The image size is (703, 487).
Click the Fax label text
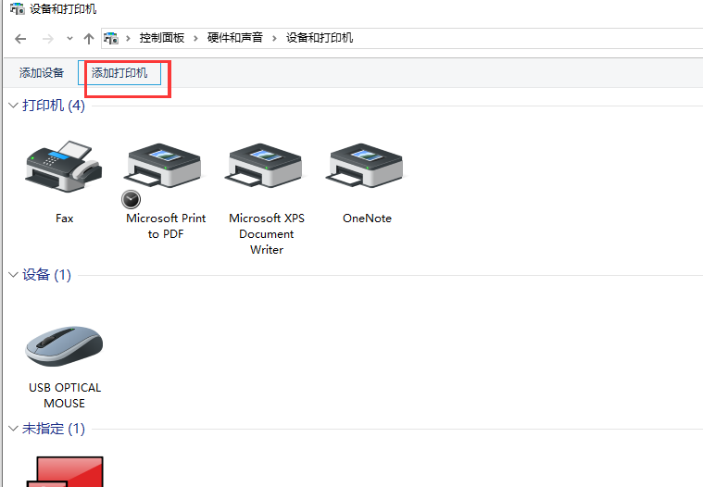coord(64,219)
